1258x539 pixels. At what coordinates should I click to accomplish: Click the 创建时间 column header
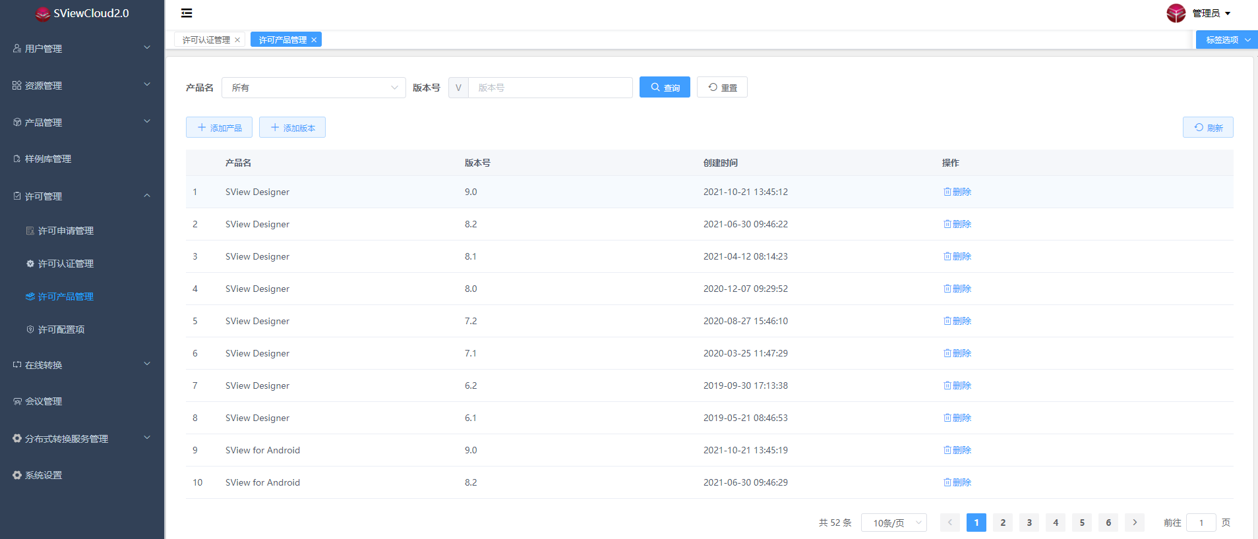pyautogui.click(x=721, y=163)
